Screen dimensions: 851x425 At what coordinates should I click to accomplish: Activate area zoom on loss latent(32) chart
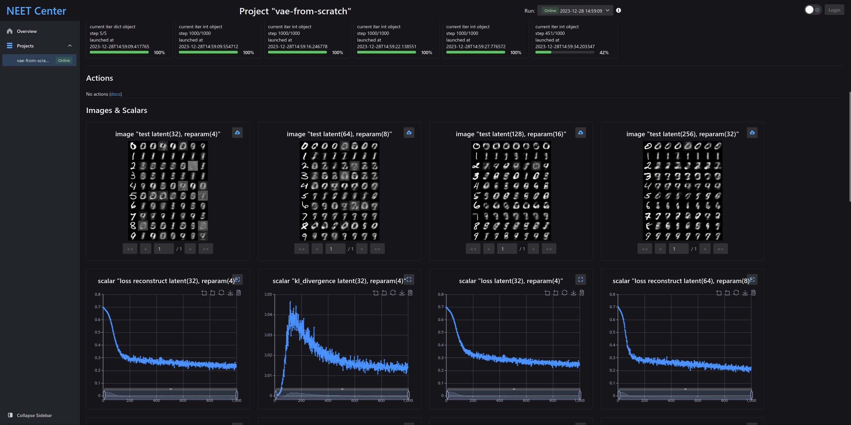(547, 293)
